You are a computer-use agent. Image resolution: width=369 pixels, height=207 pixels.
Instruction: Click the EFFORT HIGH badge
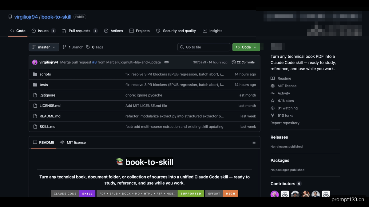pyautogui.click(x=222, y=194)
